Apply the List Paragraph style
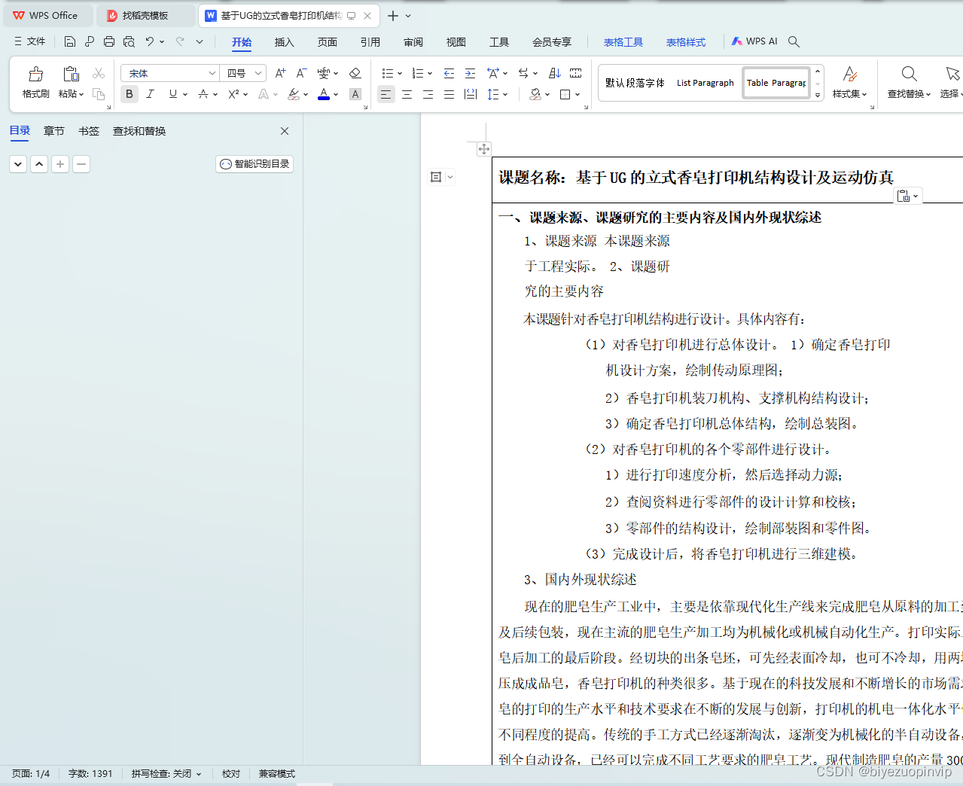Image resolution: width=963 pixels, height=786 pixels. [x=705, y=83]
